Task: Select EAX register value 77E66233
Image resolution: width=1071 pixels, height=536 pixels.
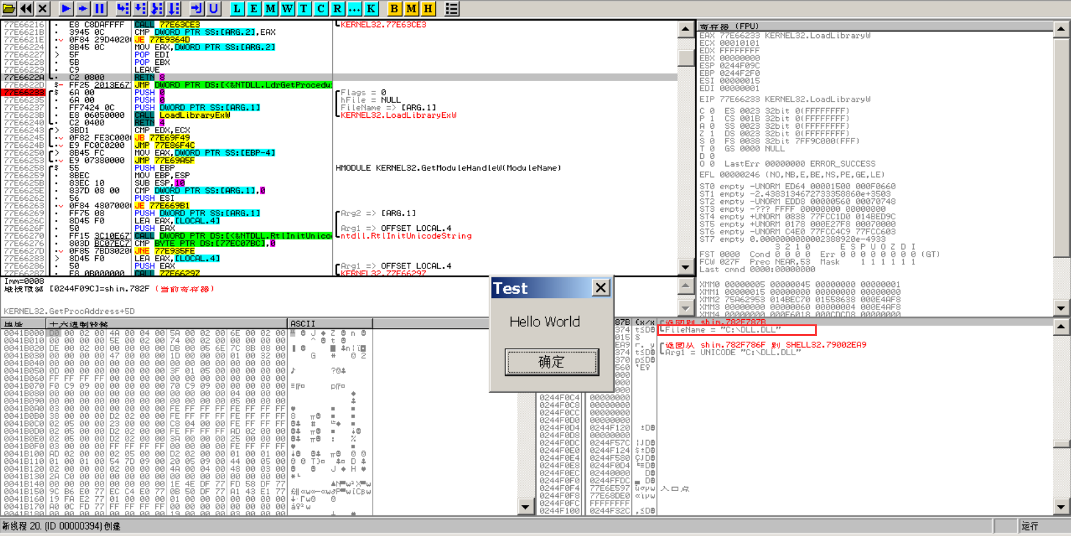Action: pyautogui.click(x=740, y=35)
